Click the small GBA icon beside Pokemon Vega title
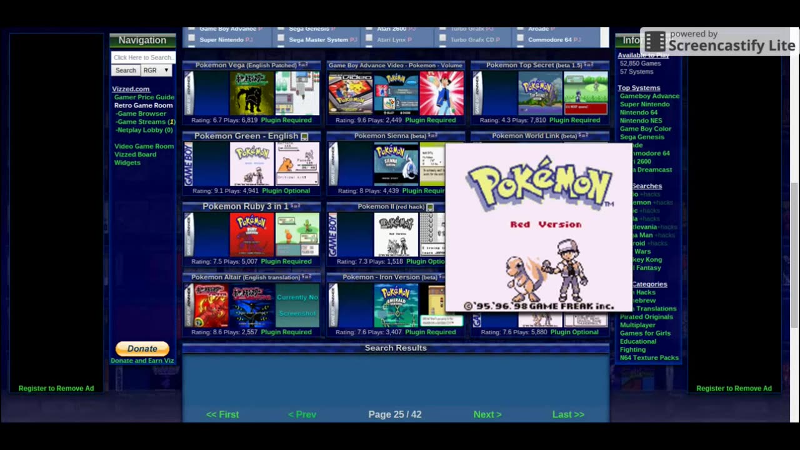The width and height of the screenshot is (800, 450). tap(303, 65)
